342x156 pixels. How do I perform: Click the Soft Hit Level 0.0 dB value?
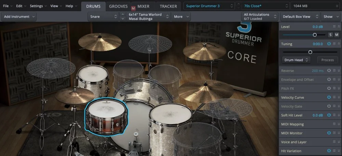(318, 115)
